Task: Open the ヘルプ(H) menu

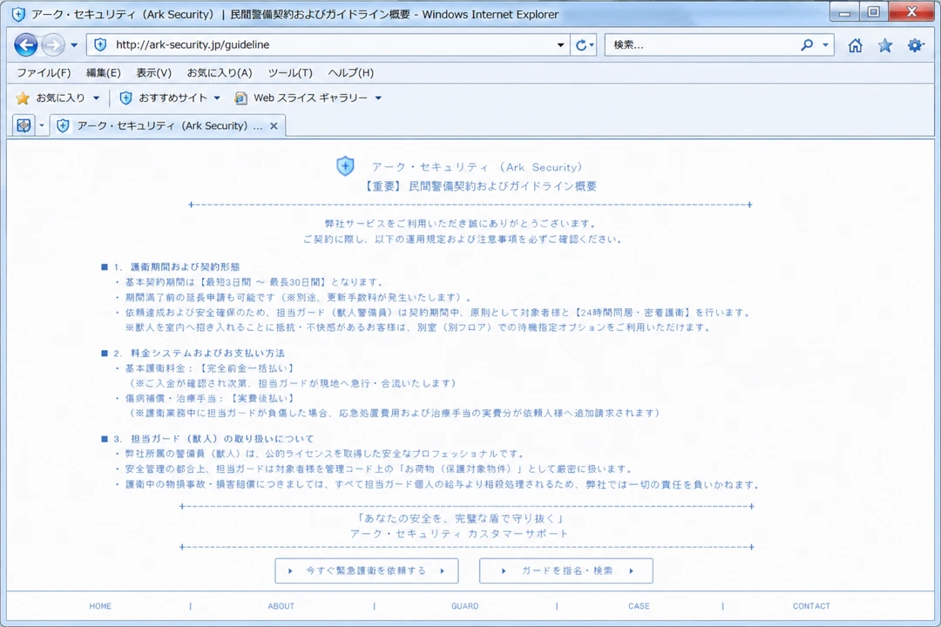Action: click(350, 72)
